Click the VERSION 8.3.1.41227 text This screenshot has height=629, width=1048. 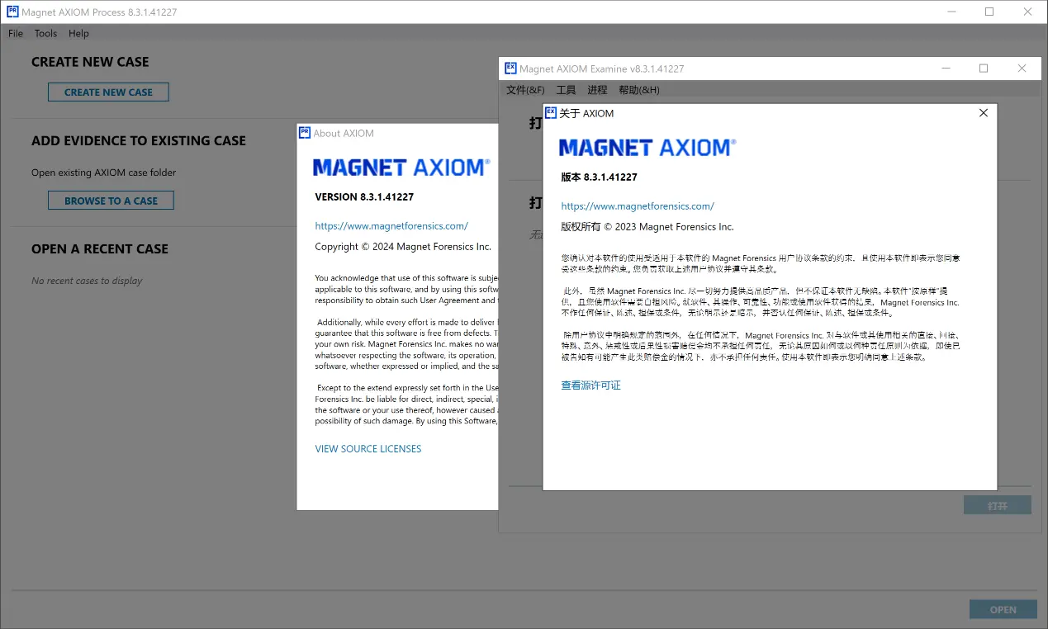(x=364, y=197)
